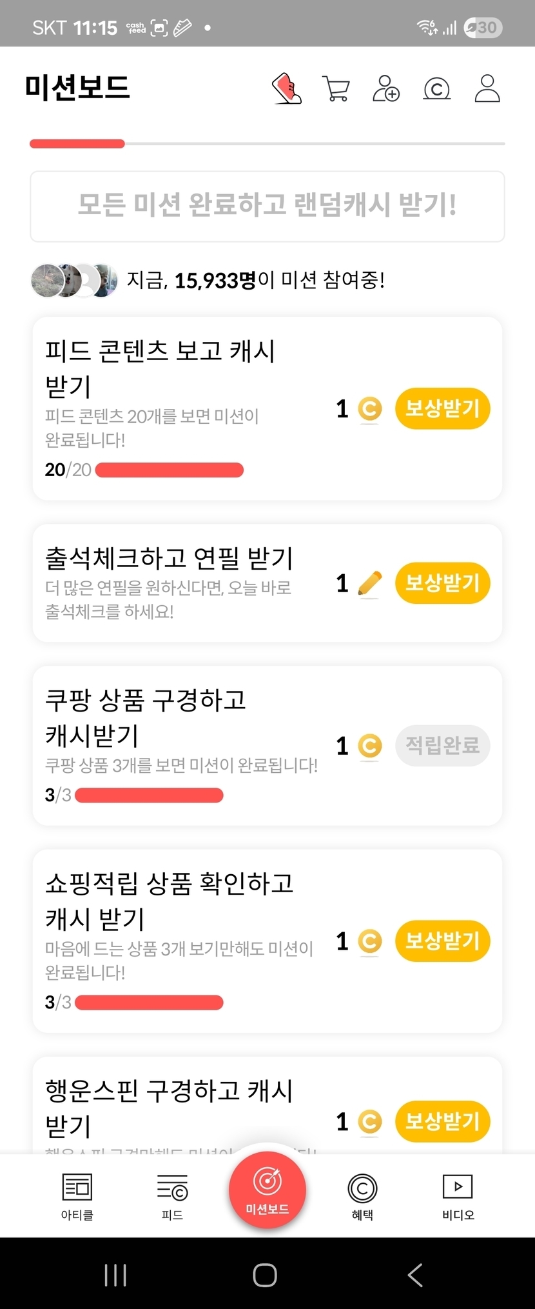Claim the 출석체크 pencil reward

[x=442, y=583]
